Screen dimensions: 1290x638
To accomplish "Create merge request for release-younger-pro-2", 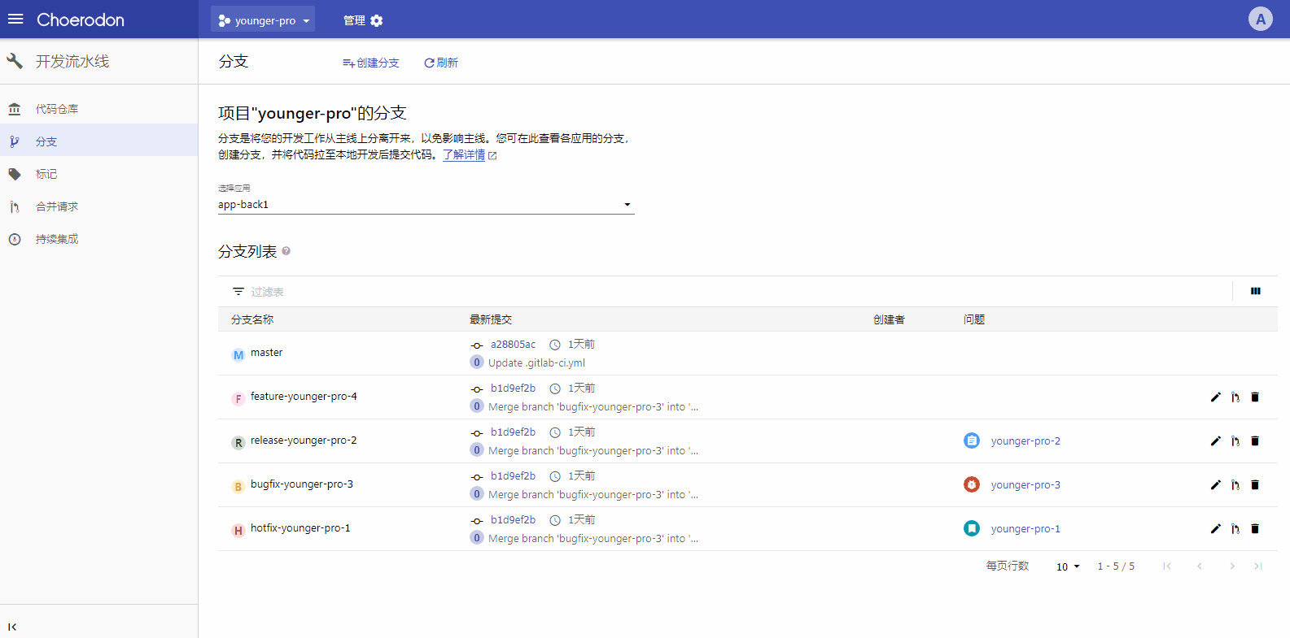I will click(1235, 441).
